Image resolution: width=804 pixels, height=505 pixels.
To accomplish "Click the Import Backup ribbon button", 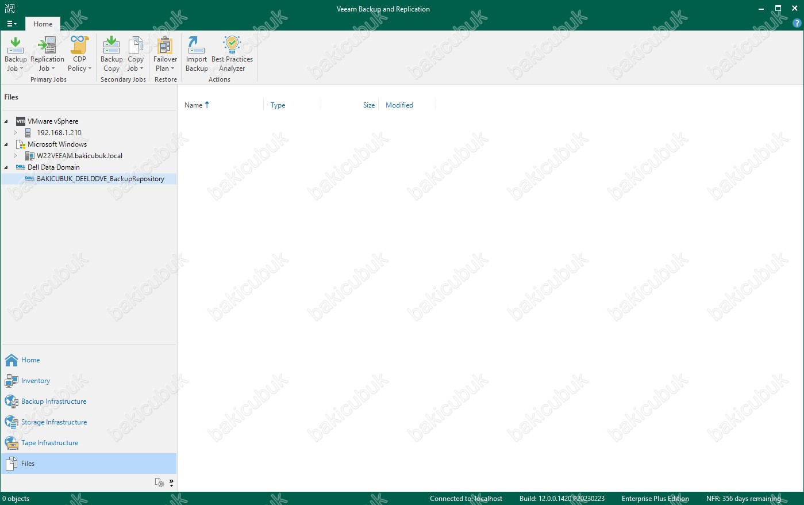I will click(197, 55).
